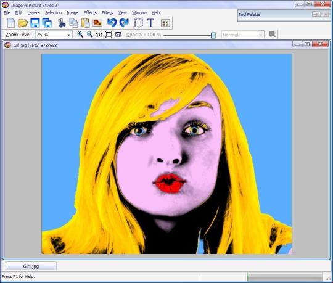Expand the Zoom Level dropdown

pyautogui.click(x=68, y=35)
